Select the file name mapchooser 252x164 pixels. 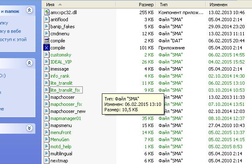(62, 97)
